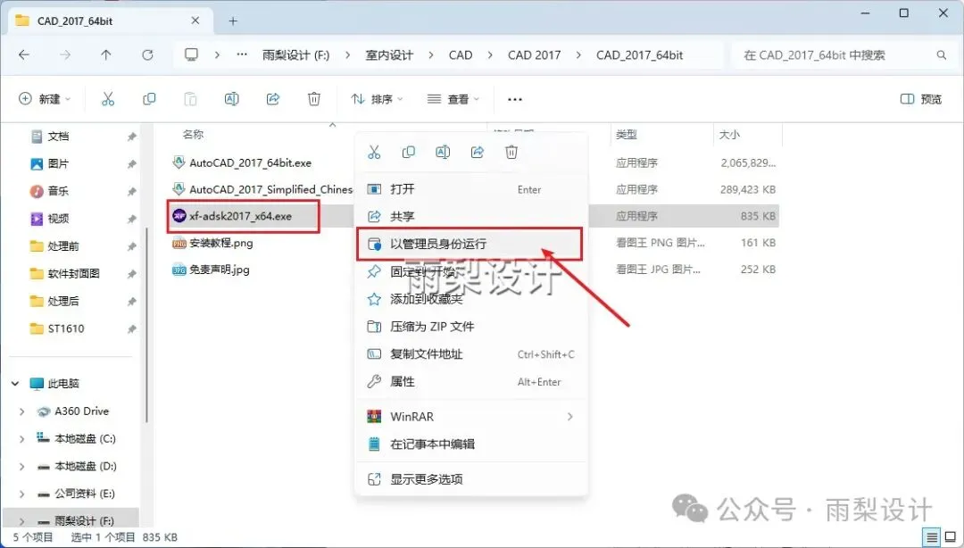Click the trash icon in the context menu

[511, 152]
